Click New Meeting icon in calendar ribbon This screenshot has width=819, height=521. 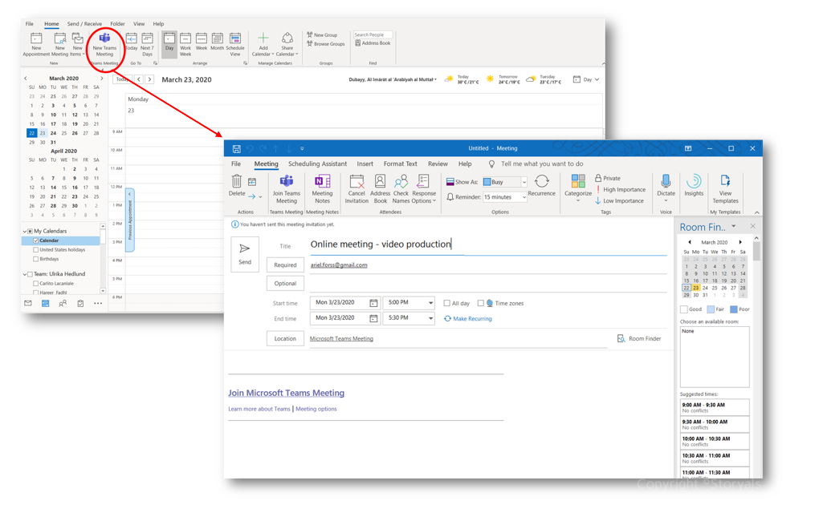59,44
